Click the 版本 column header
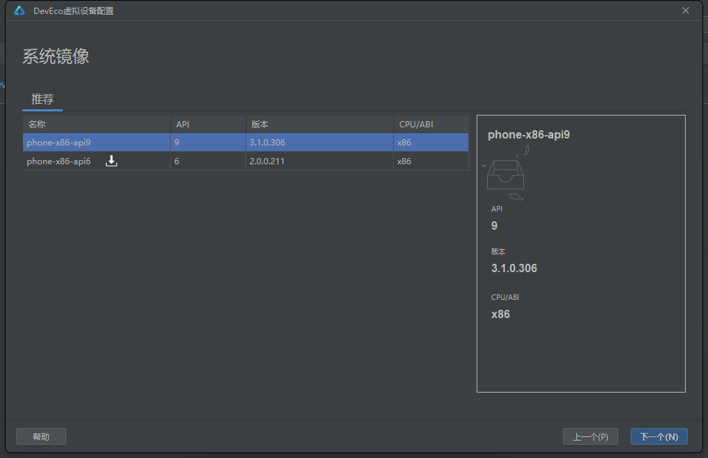The width and height of the screenshot is (708, 458). (x=260, y=124)
